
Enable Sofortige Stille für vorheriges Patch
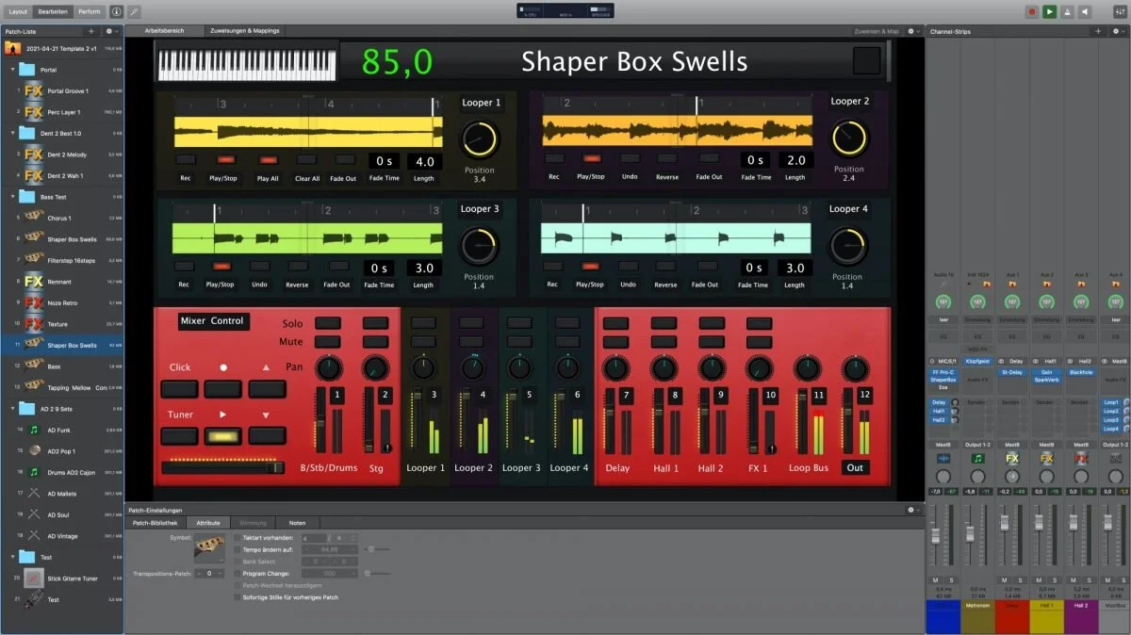coord(237,597)
